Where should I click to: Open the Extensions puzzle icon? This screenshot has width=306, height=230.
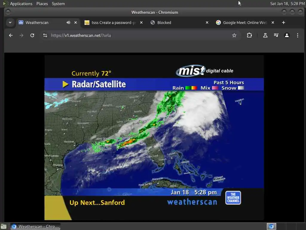[x=249, y=35]
